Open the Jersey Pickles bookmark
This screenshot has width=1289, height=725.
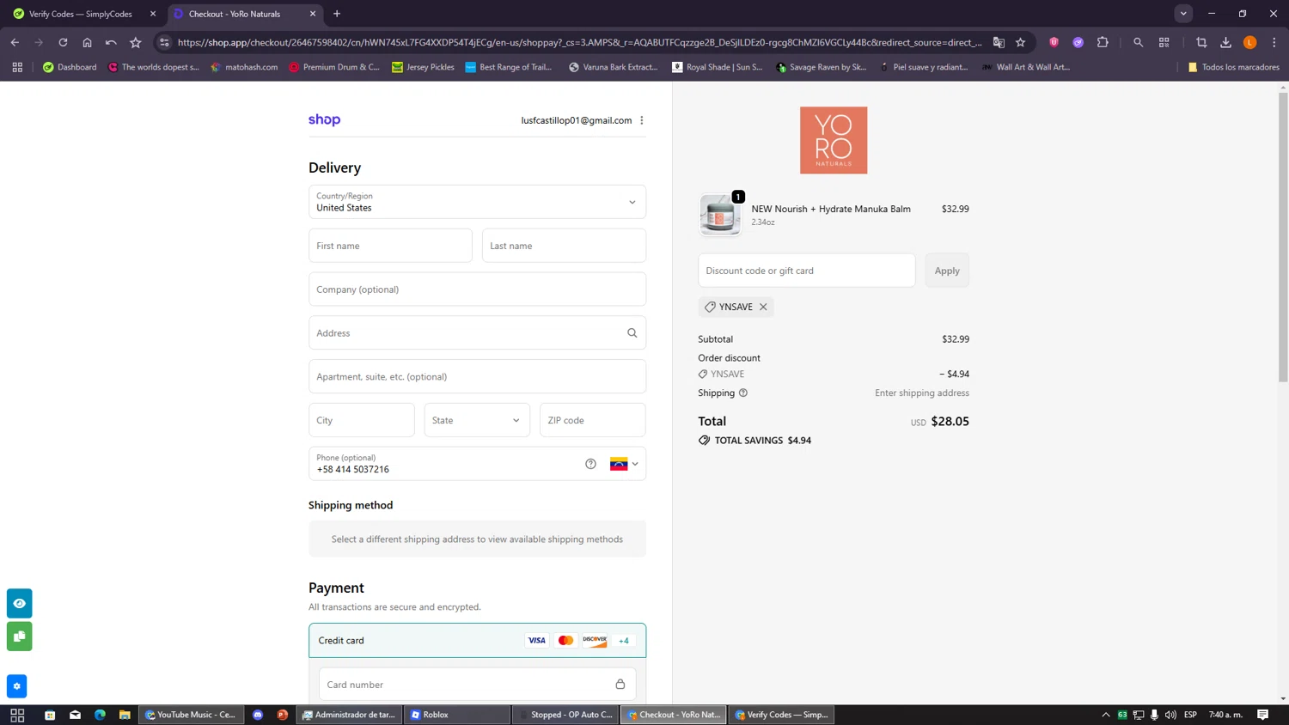(x=423, y=67)
